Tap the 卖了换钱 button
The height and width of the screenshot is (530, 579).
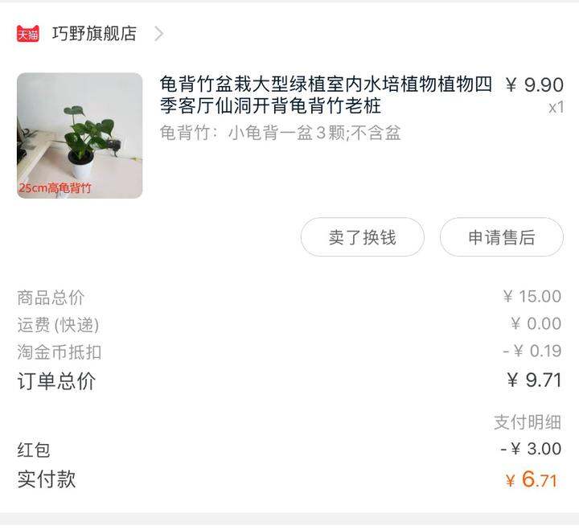pos(362,236)
